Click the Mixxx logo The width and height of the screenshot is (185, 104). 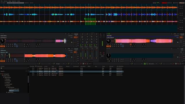(182, 3)
